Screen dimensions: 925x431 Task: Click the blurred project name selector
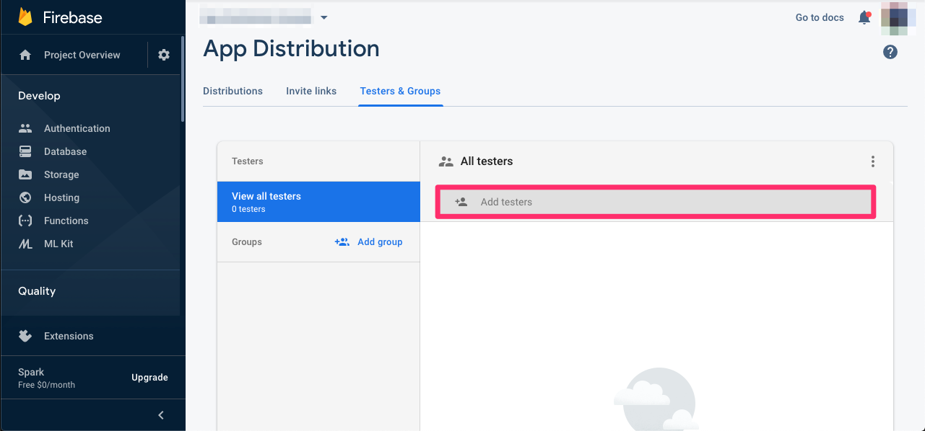(256, 17)
